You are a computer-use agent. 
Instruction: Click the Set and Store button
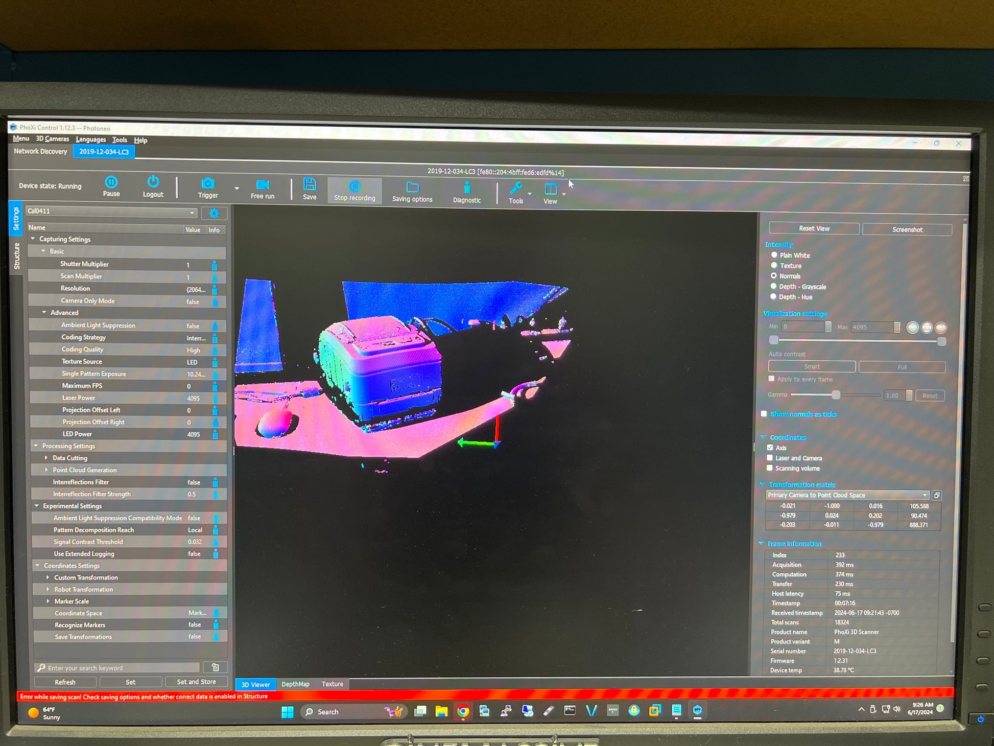click(x=196, y=682)
